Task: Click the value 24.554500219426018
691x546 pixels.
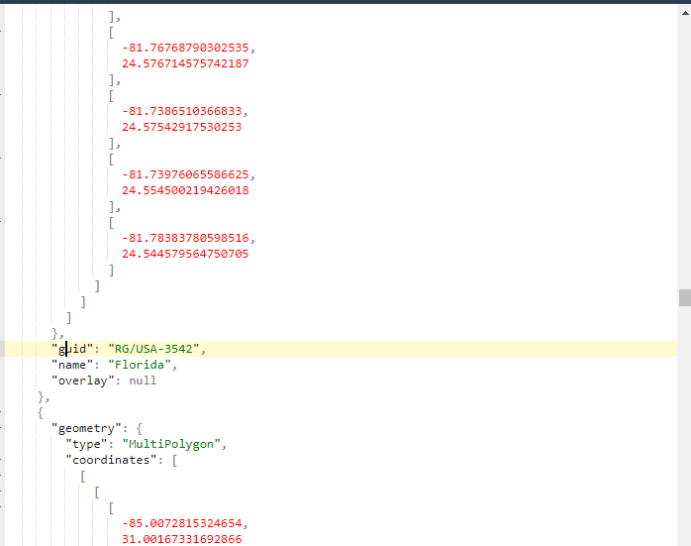Action: pyautogui.click(x=185, y=190)
